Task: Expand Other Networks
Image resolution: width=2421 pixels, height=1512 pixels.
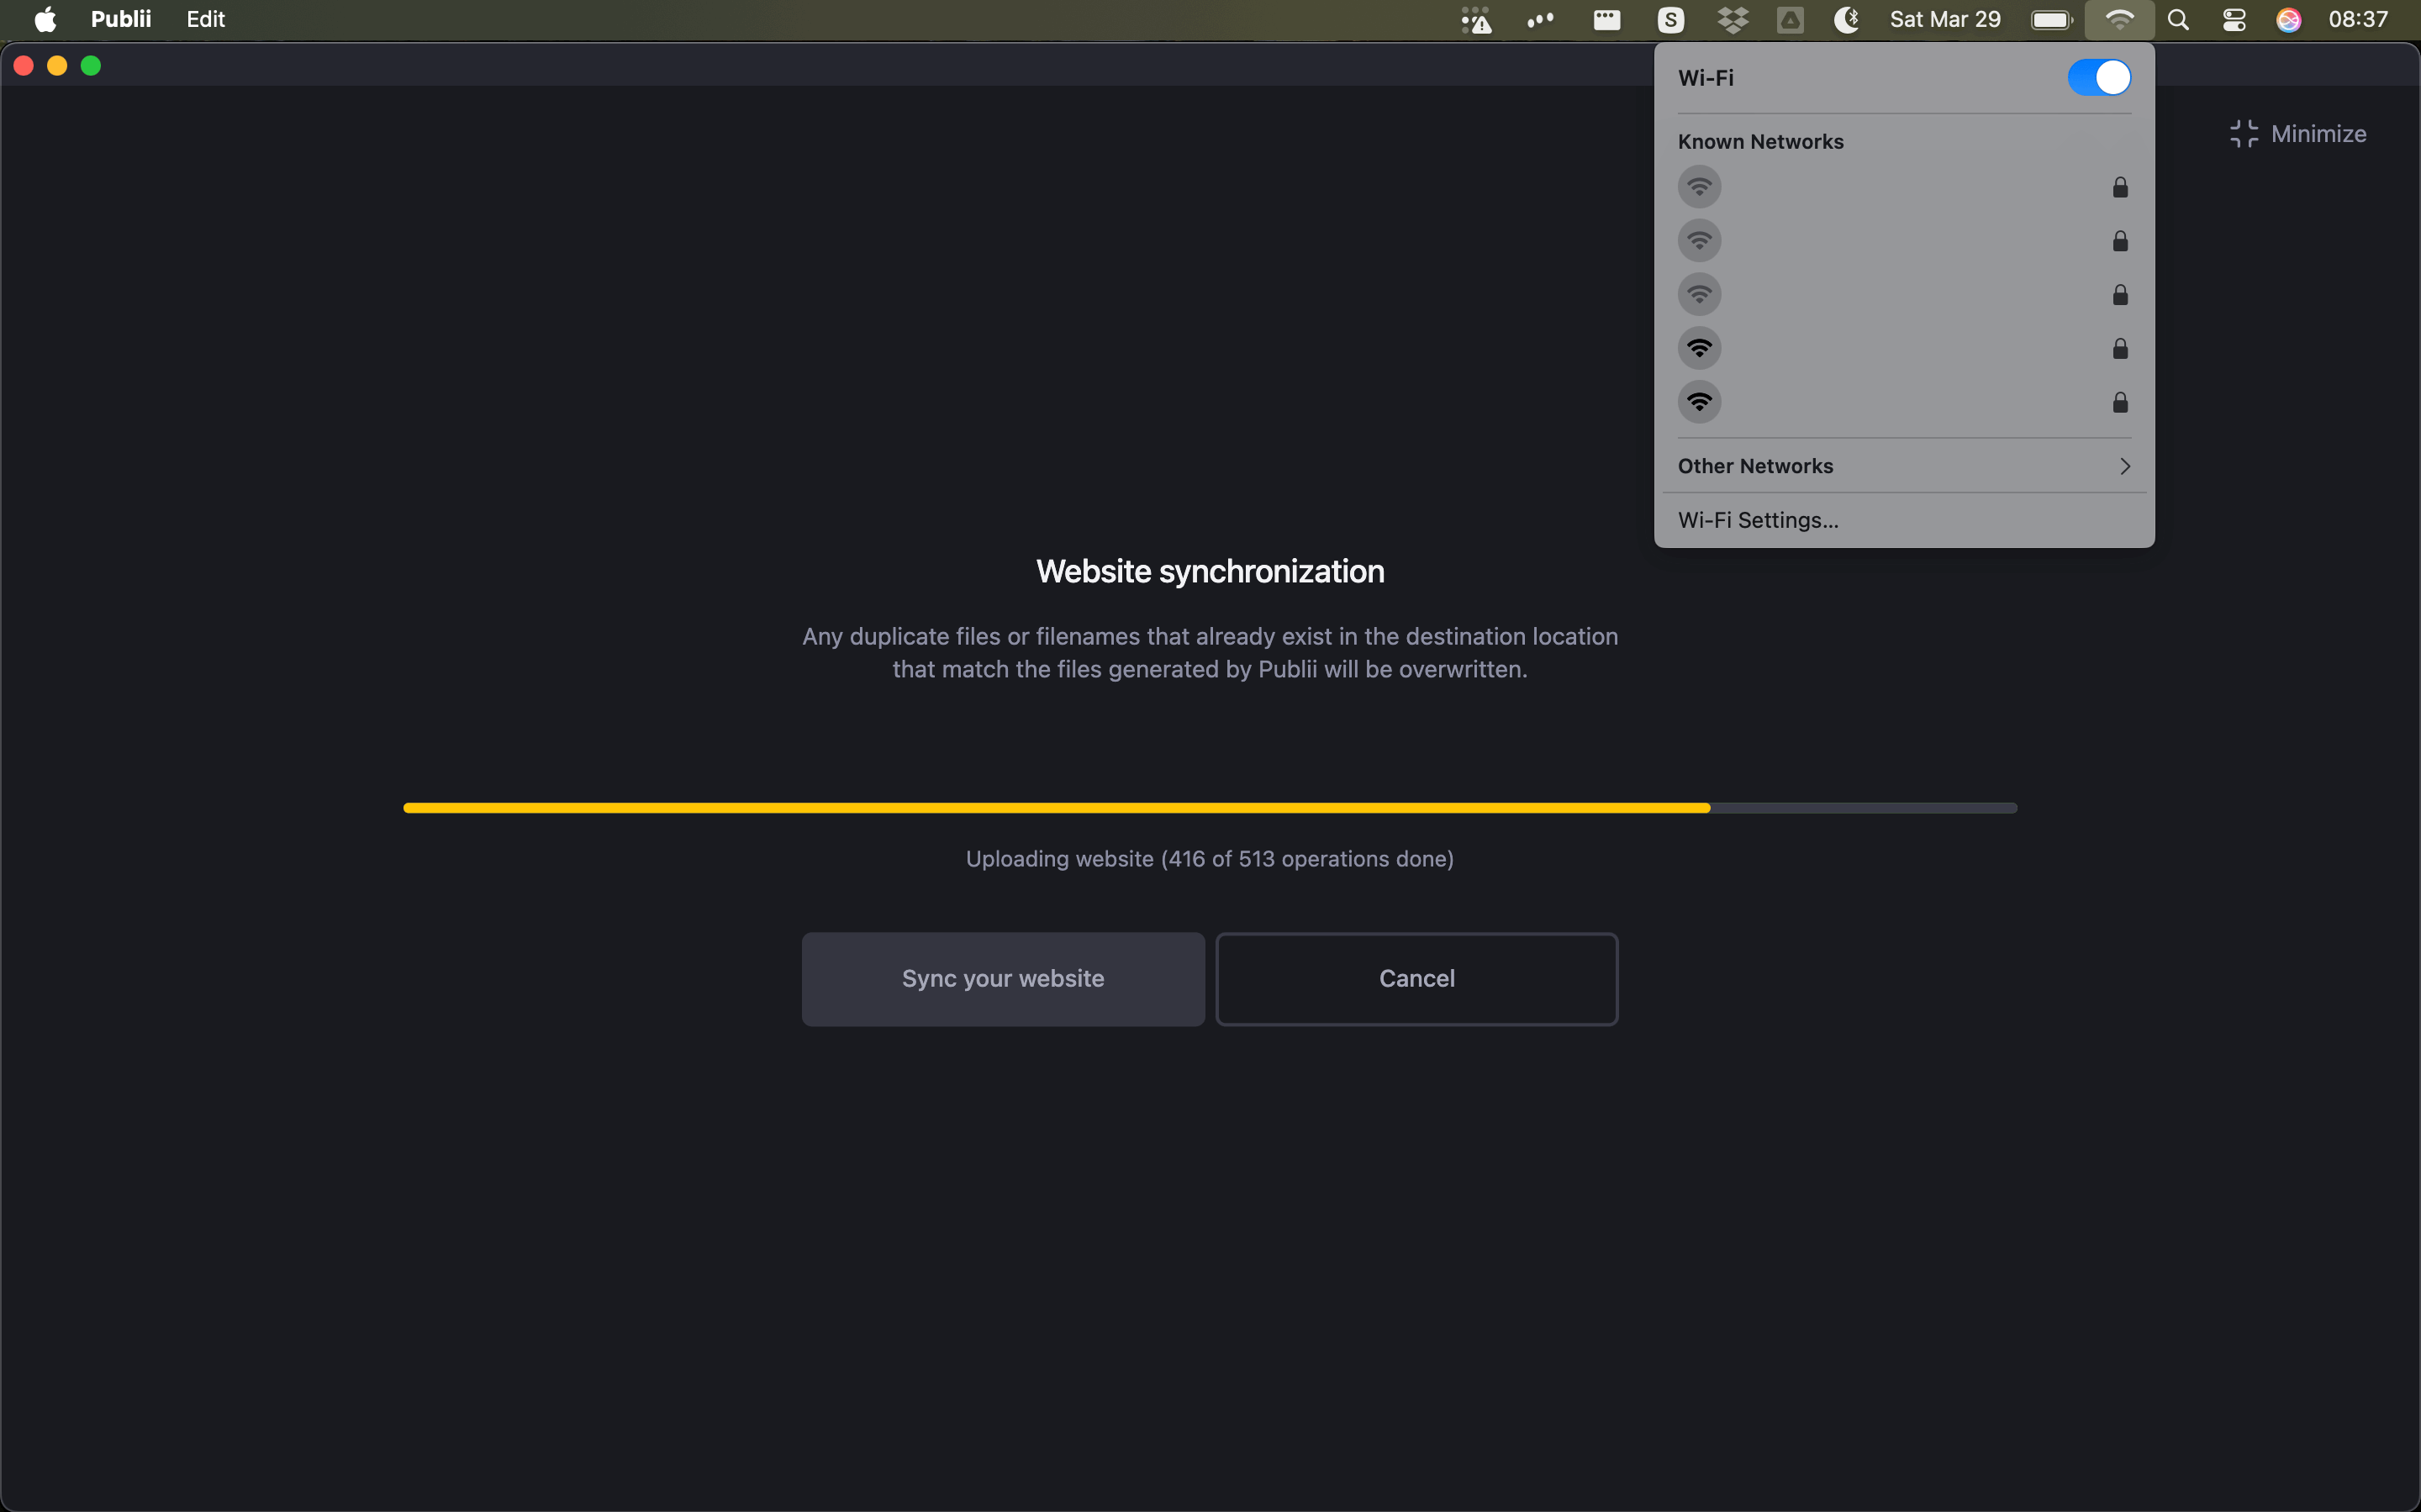Action: pos(1904,466)
